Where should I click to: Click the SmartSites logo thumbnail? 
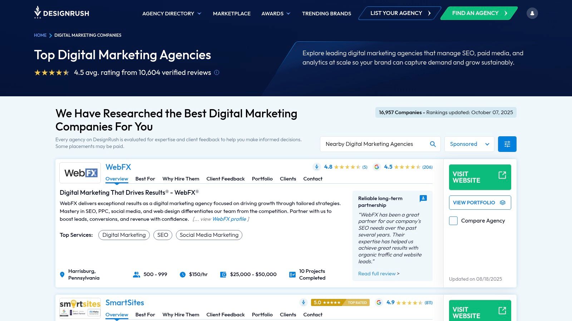(80, 309)
